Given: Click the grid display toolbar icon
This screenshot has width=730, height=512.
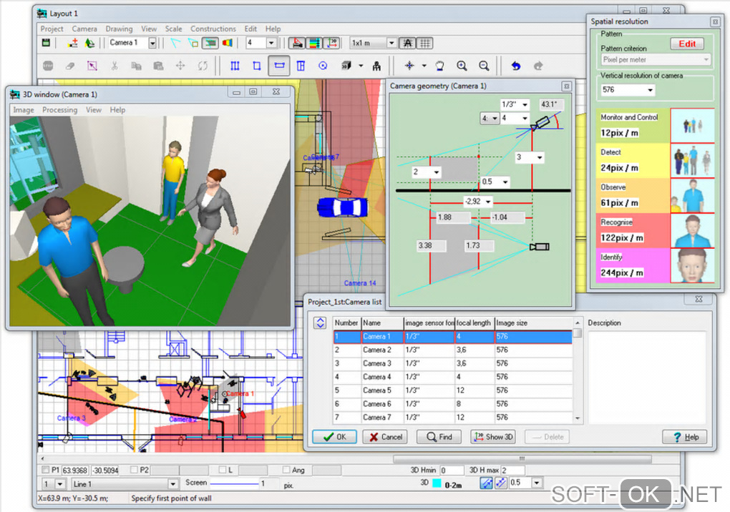Looking at the screenshot, I should coord(425,43).
